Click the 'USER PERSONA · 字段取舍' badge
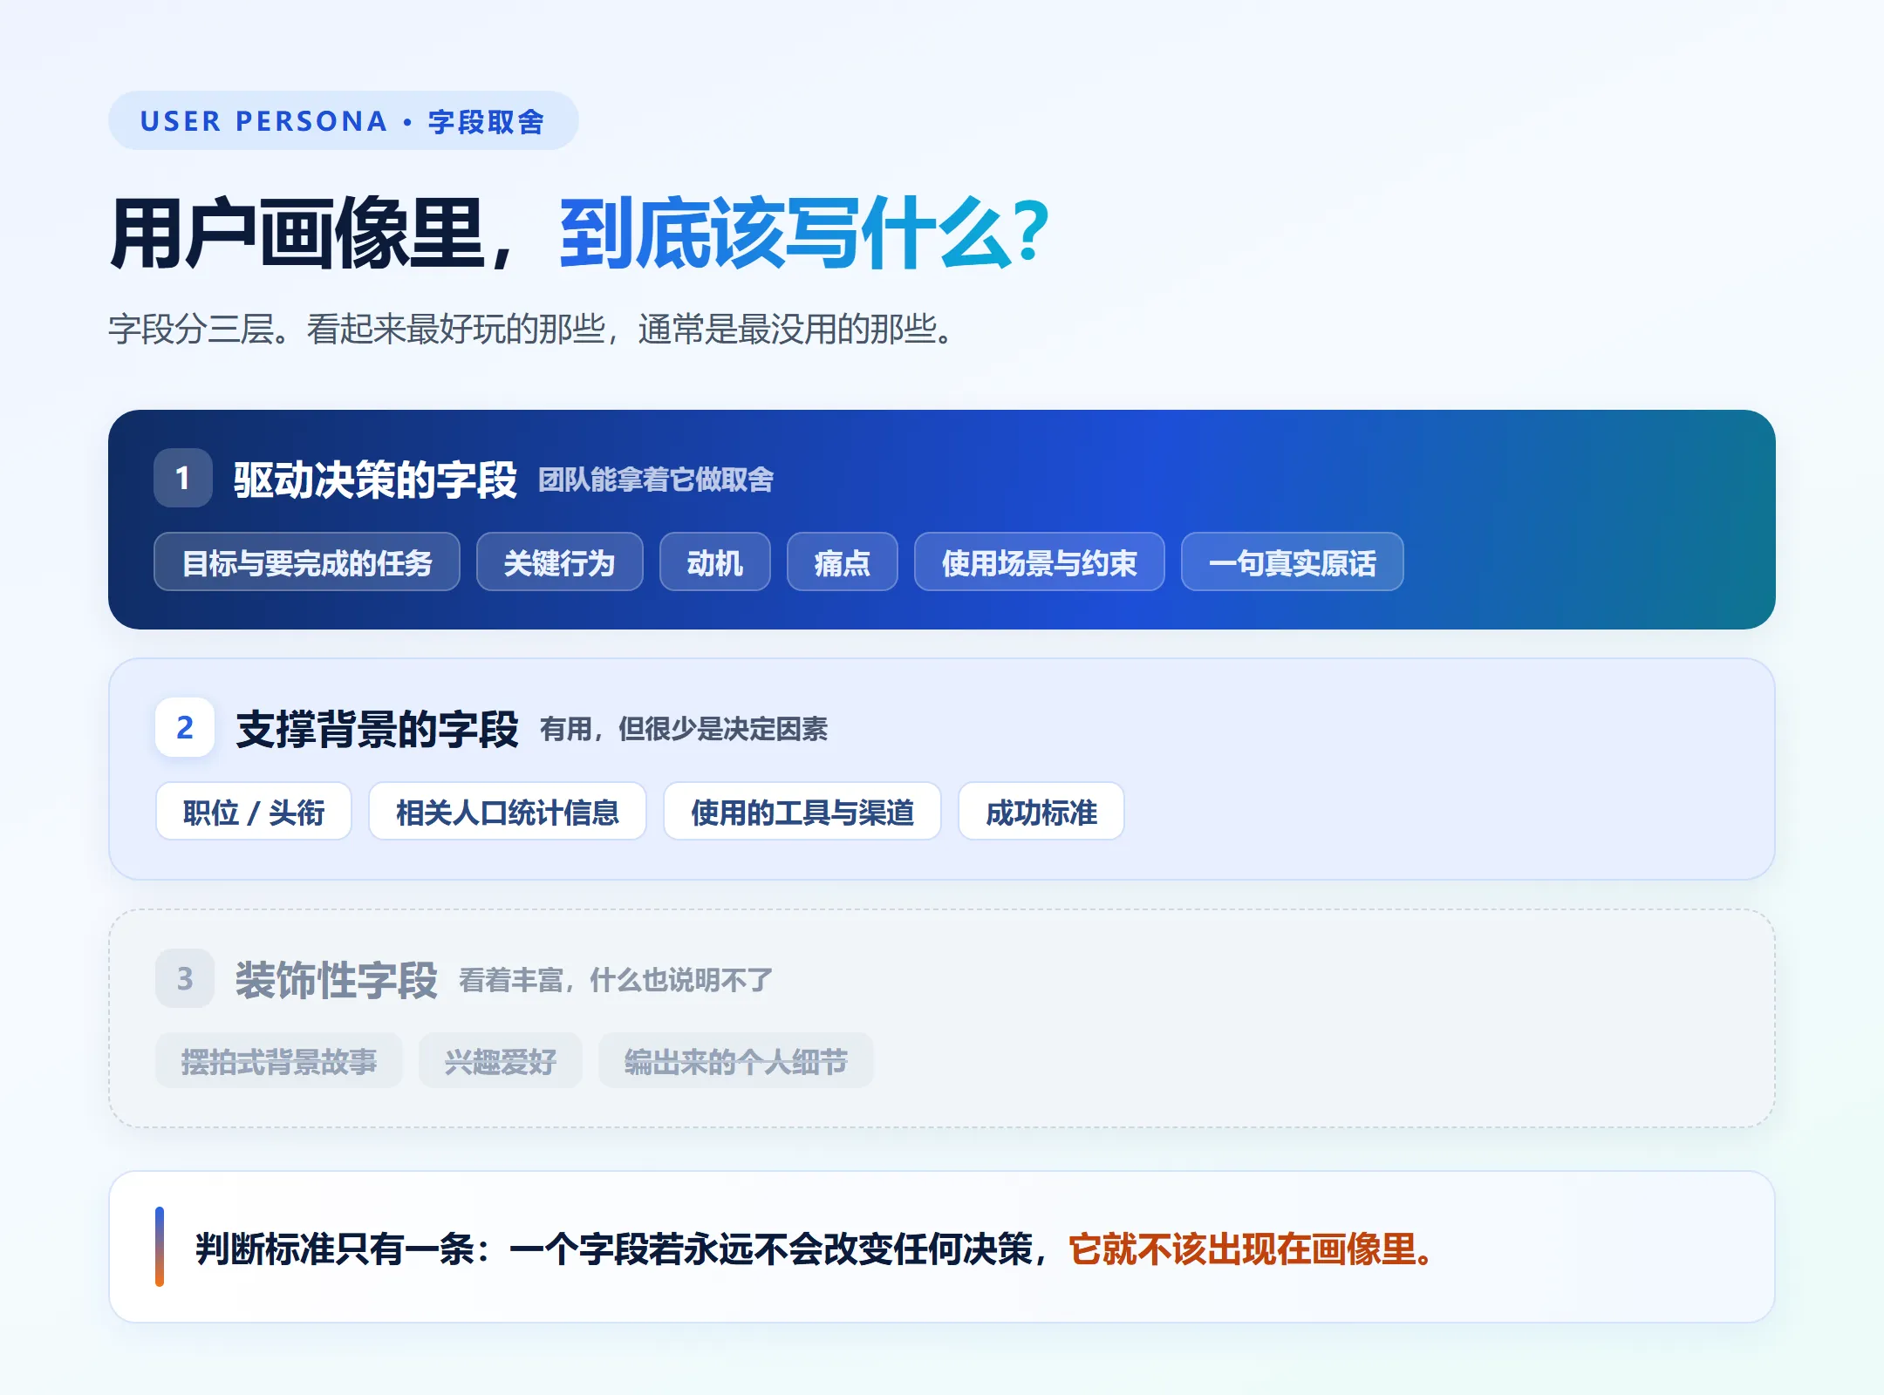Image resolution: width=1884 pixels, height=1395 pixels. (343, 120)
